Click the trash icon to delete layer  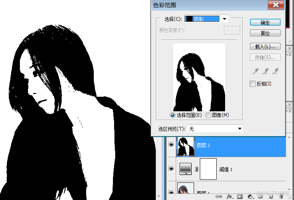[281, 197]
